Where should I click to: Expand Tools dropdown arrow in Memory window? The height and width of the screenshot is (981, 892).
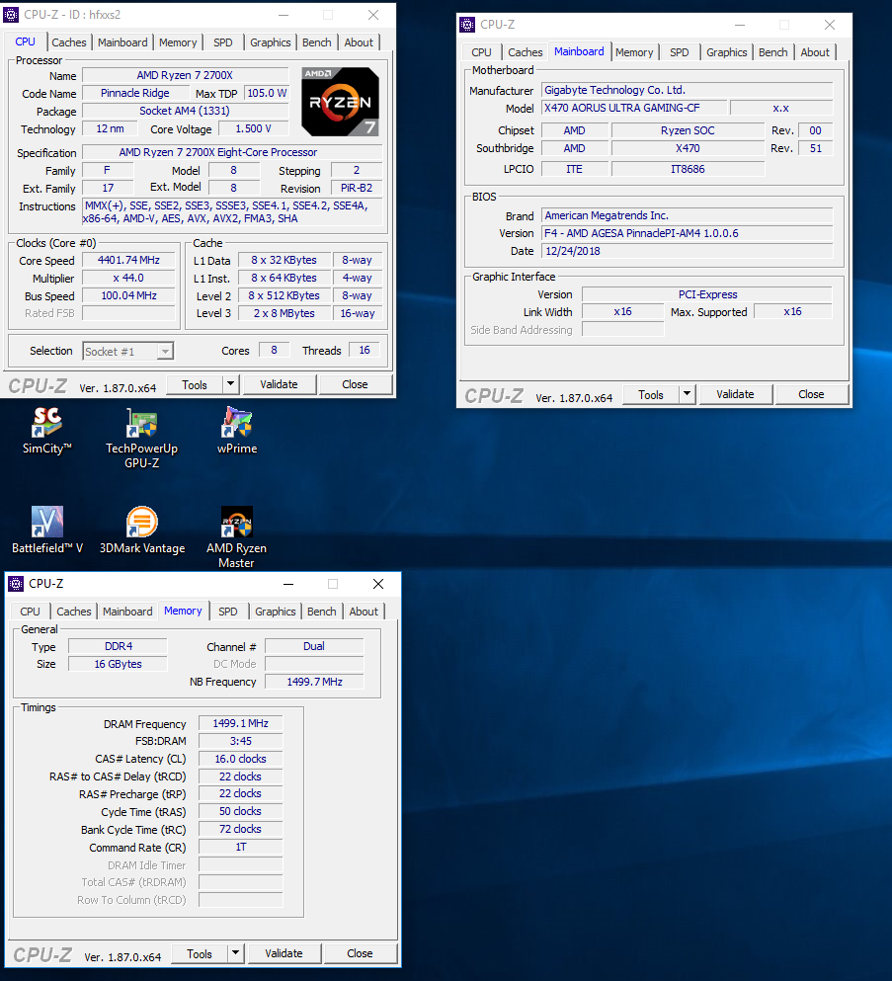pyautogui.click(x=235, y=953)
